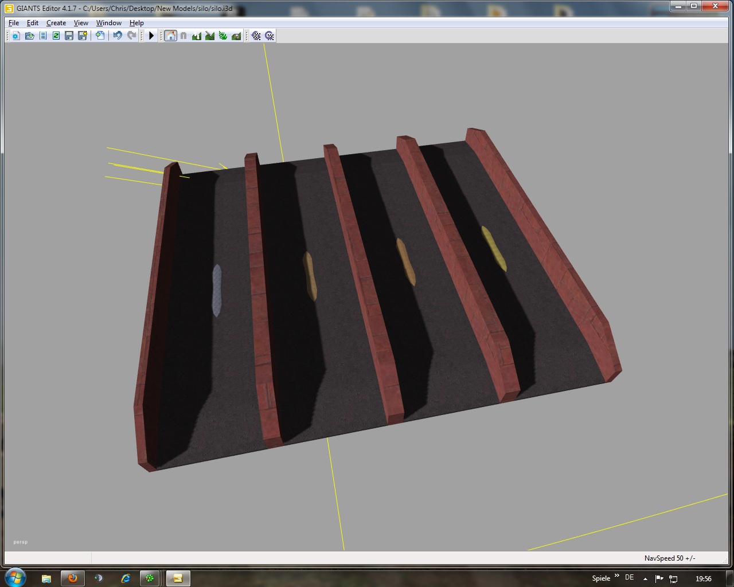Click the bright yellow heap in viewport
Viewport: 734px width, 587px height.
pyautogui.click(x=494, y=248)
